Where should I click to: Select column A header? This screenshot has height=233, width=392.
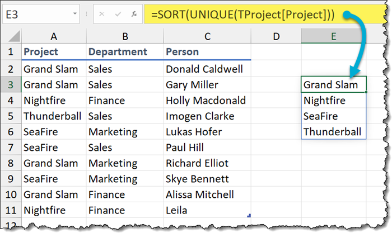(x=54, y=36)
